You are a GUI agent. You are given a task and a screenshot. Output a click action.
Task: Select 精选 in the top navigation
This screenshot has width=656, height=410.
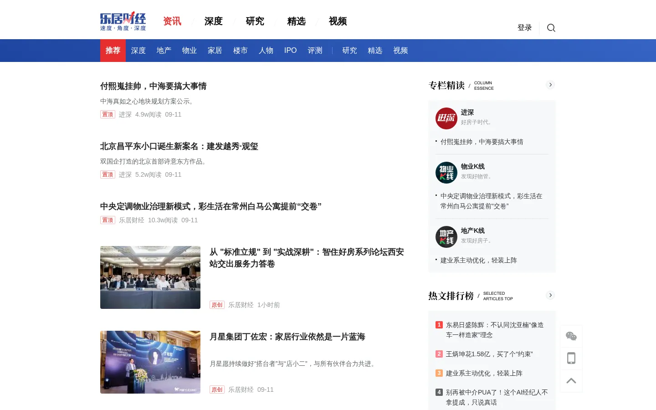[297, 21]
